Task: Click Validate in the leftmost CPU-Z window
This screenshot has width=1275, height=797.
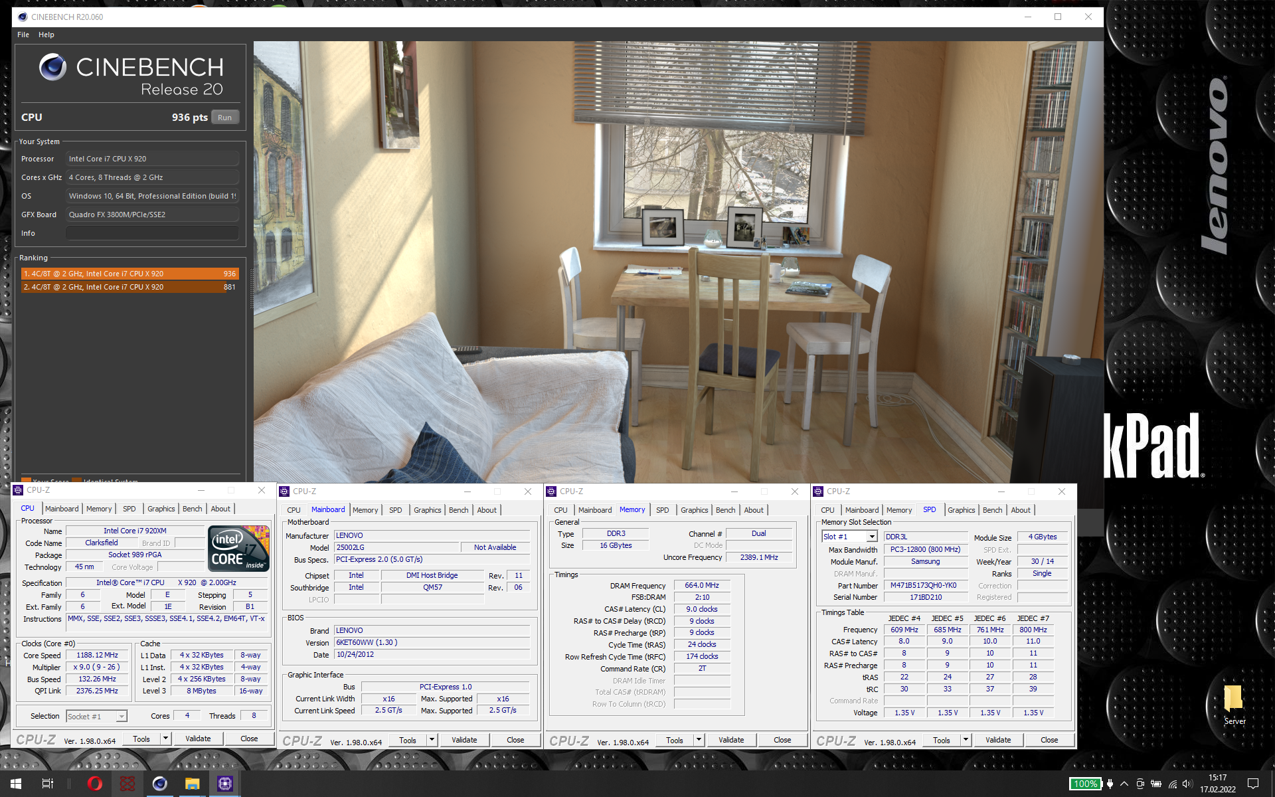Action: (x=198, y=739)
